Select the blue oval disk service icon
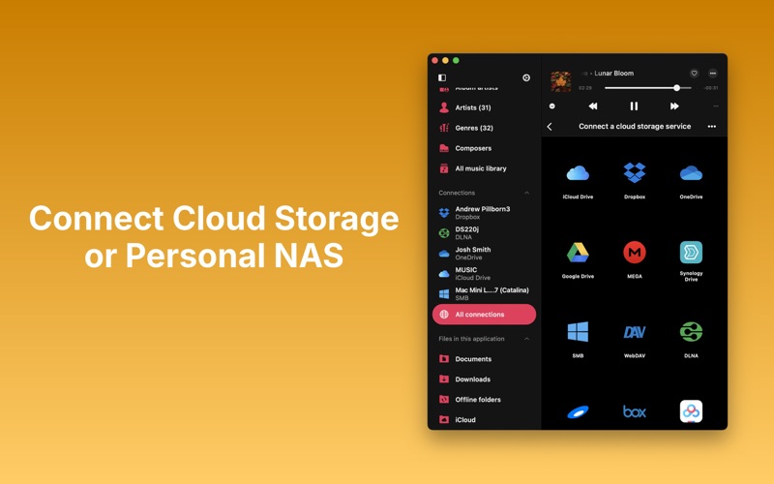 pos(578,412)
